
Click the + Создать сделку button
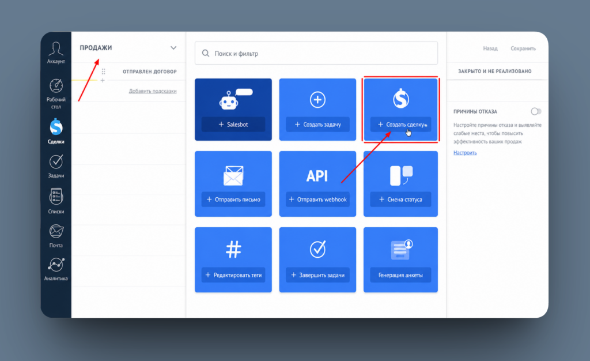pyautogui.click(x=401, y=125)
